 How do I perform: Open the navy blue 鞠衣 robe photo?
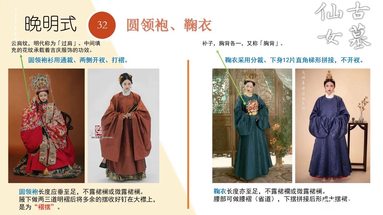[332, 126]
